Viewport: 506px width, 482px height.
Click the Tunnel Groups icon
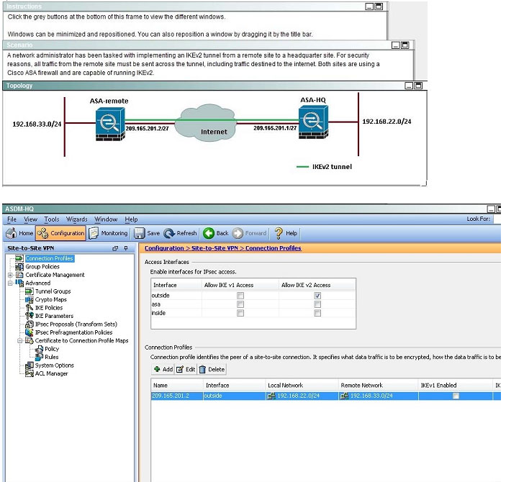[x=30, y=291]
